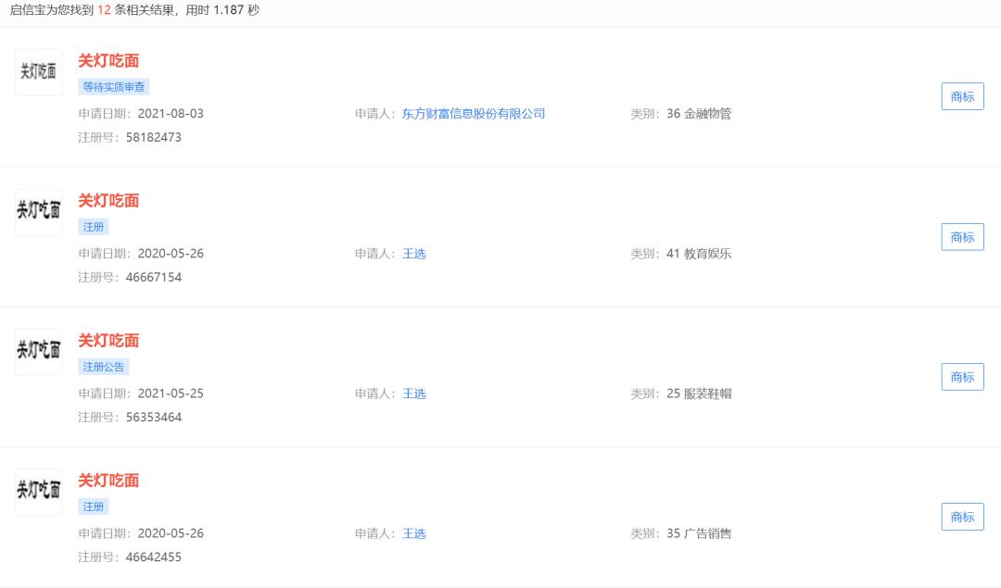Open the 关灯吃面 logo thumbnail of registration 58182473
This screenshot has width=1001, height=588.
click(x=38, y=72)
